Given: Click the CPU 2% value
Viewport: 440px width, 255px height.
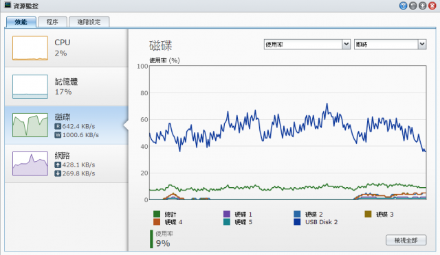Looking at the screenshot, I should click(x=60, y=53).
